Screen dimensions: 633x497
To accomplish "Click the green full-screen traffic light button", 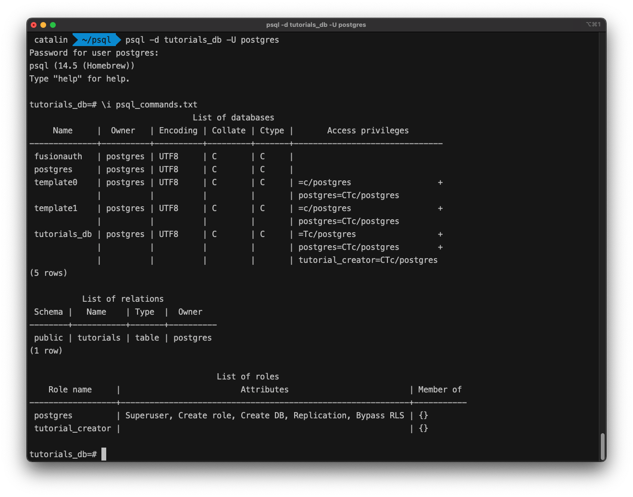I will (x=53, y=24).
